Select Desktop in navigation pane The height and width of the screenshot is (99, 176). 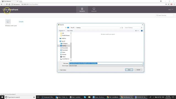point(64,46)
